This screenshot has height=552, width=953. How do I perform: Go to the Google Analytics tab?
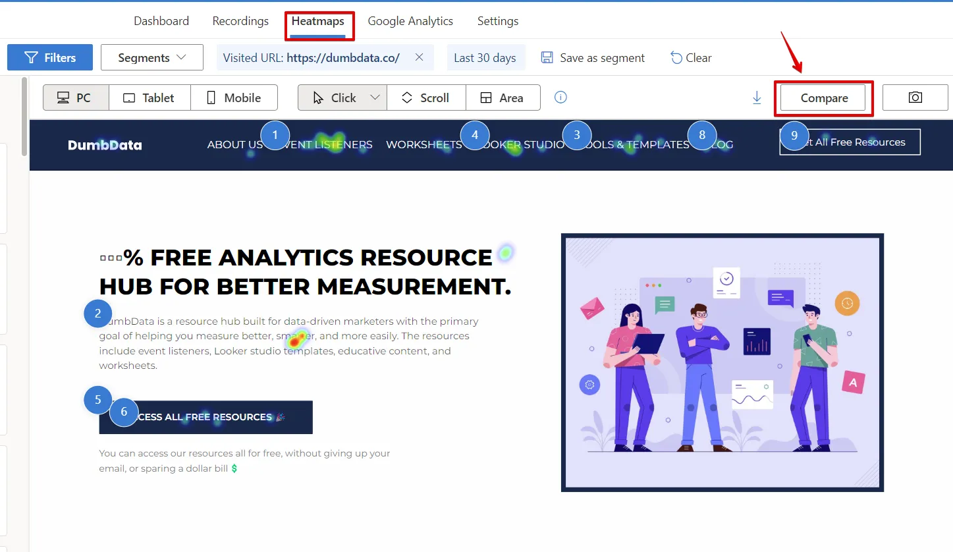410,21
